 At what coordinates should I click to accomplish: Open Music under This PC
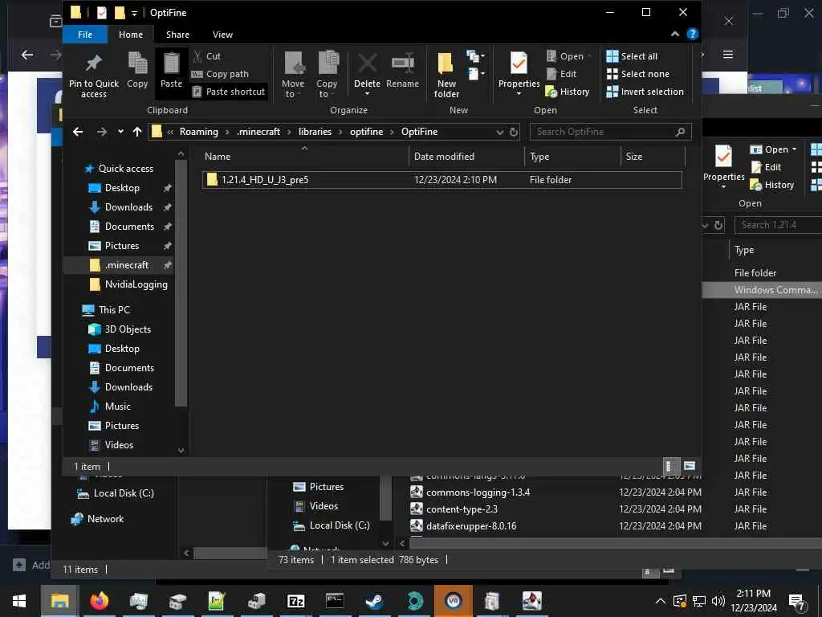[x=117, y=407]
